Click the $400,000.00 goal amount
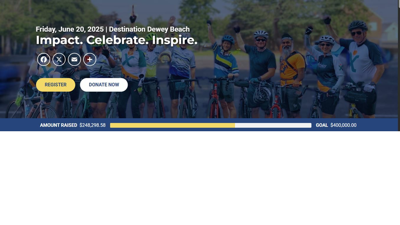The width and height of the screenshot is (400, 225). [x=343, y=125]
